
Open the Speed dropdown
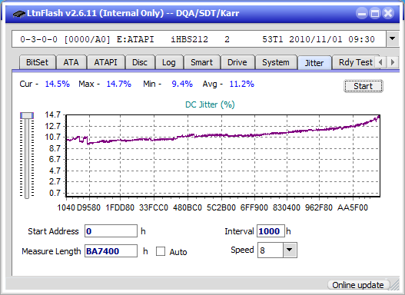[290, 250]
